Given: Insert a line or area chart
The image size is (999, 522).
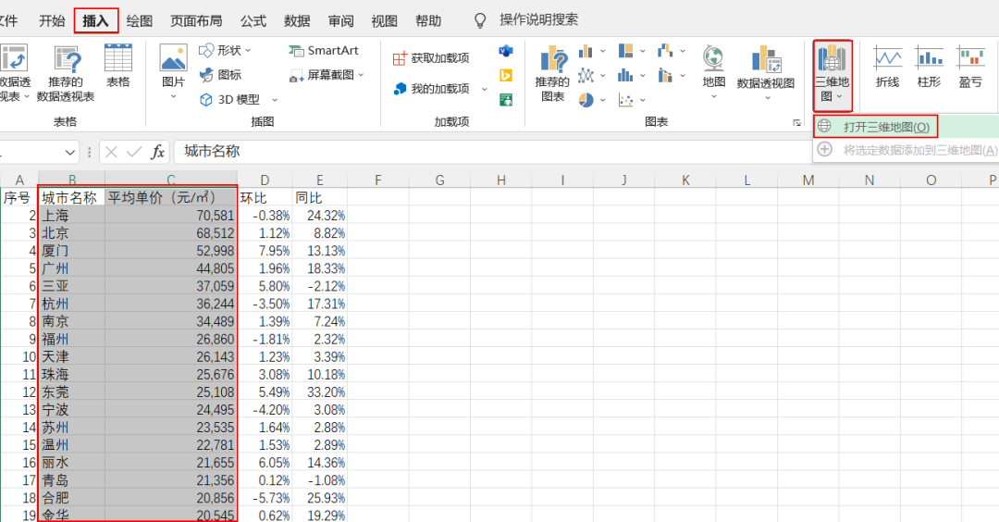Looking at the screenshot, I should (x=586, y=75).
